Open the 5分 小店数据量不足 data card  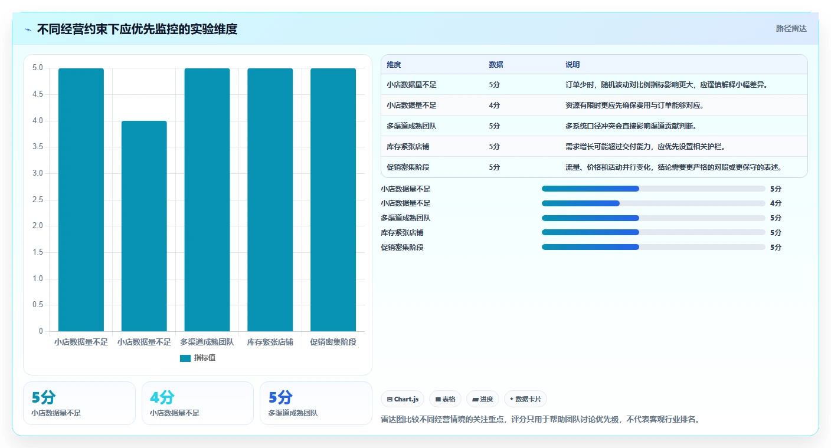pyautogui.click(x=79, y=403)
